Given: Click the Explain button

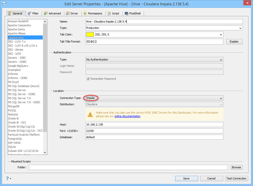Looking at the screenshot, I should point(234,42).
